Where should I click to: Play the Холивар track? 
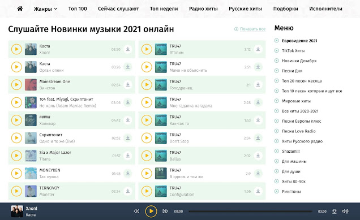[x=16, y=120]
